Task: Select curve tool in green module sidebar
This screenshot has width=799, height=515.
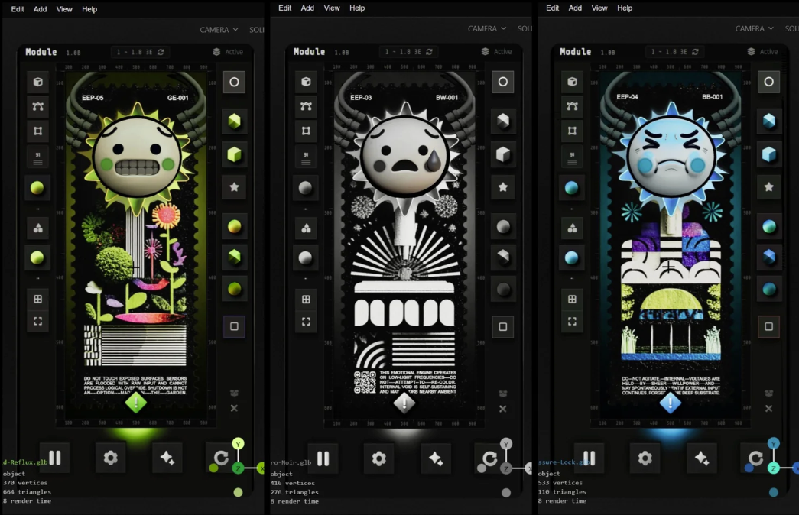Action: pyautogui.click(x=38, y=106)
